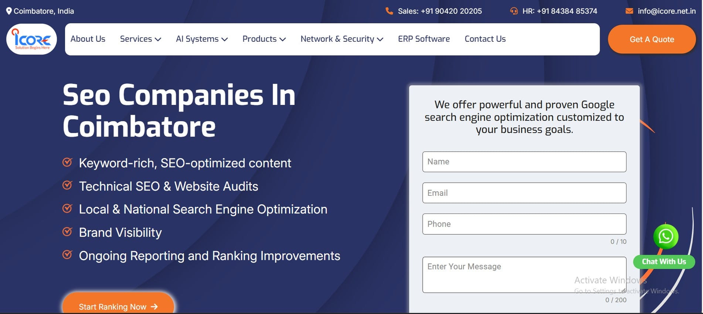Image resolution: width=703 pixels, height=314 pixels.
Task: Click the Ongoing Reporting and Ranking Improvements text
Action: coord(210,256)
